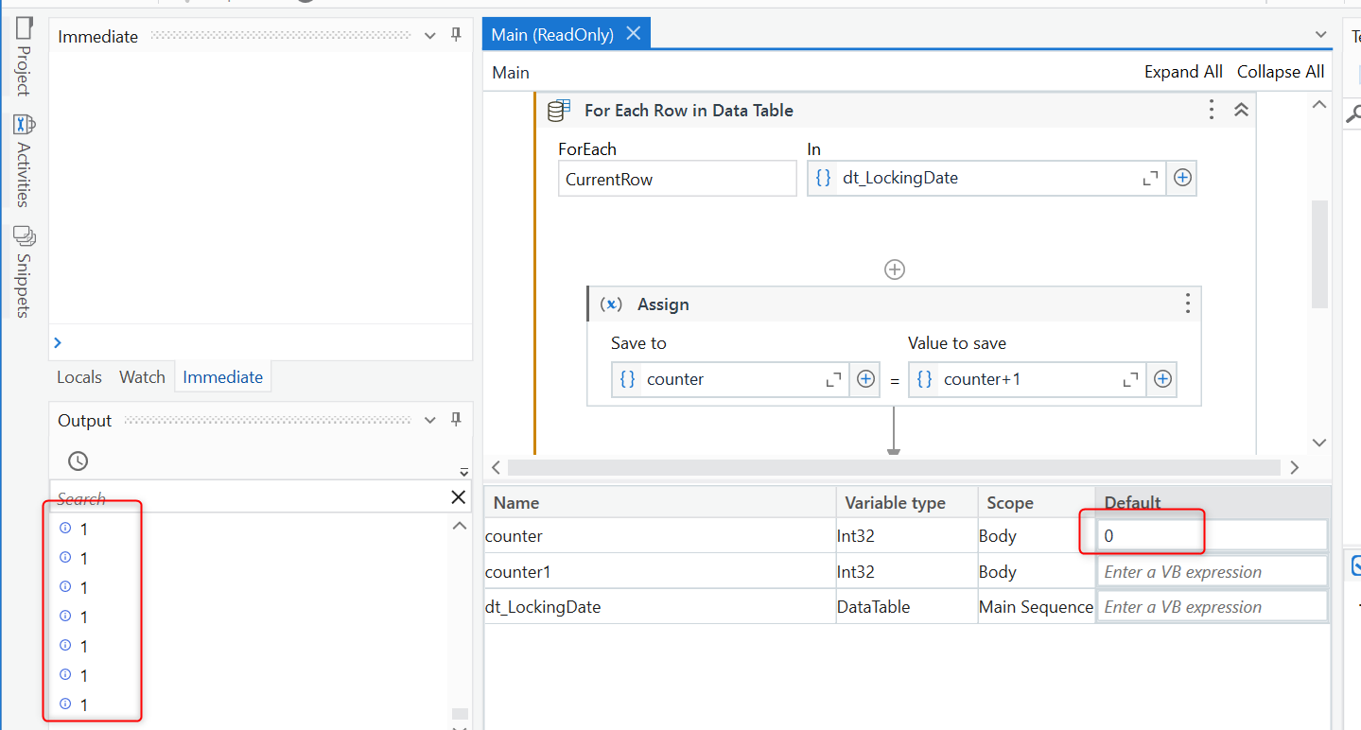Viewport: 1361px width, 730px height.
Task: Pin the Output panel
Action: [x=456, y=419]
